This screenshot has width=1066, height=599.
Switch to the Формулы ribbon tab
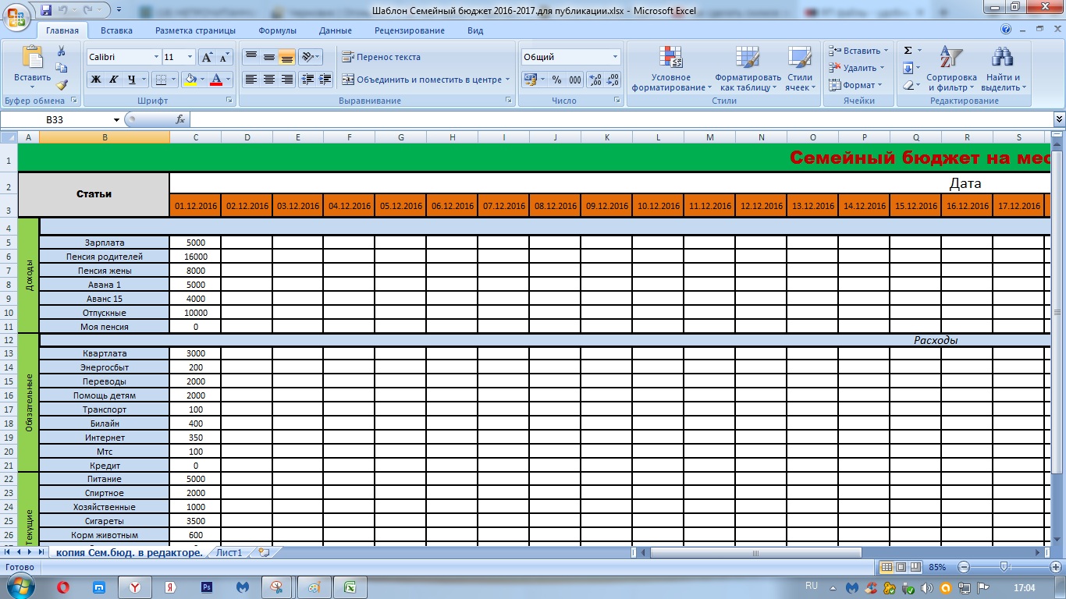(x=277, y=30)
